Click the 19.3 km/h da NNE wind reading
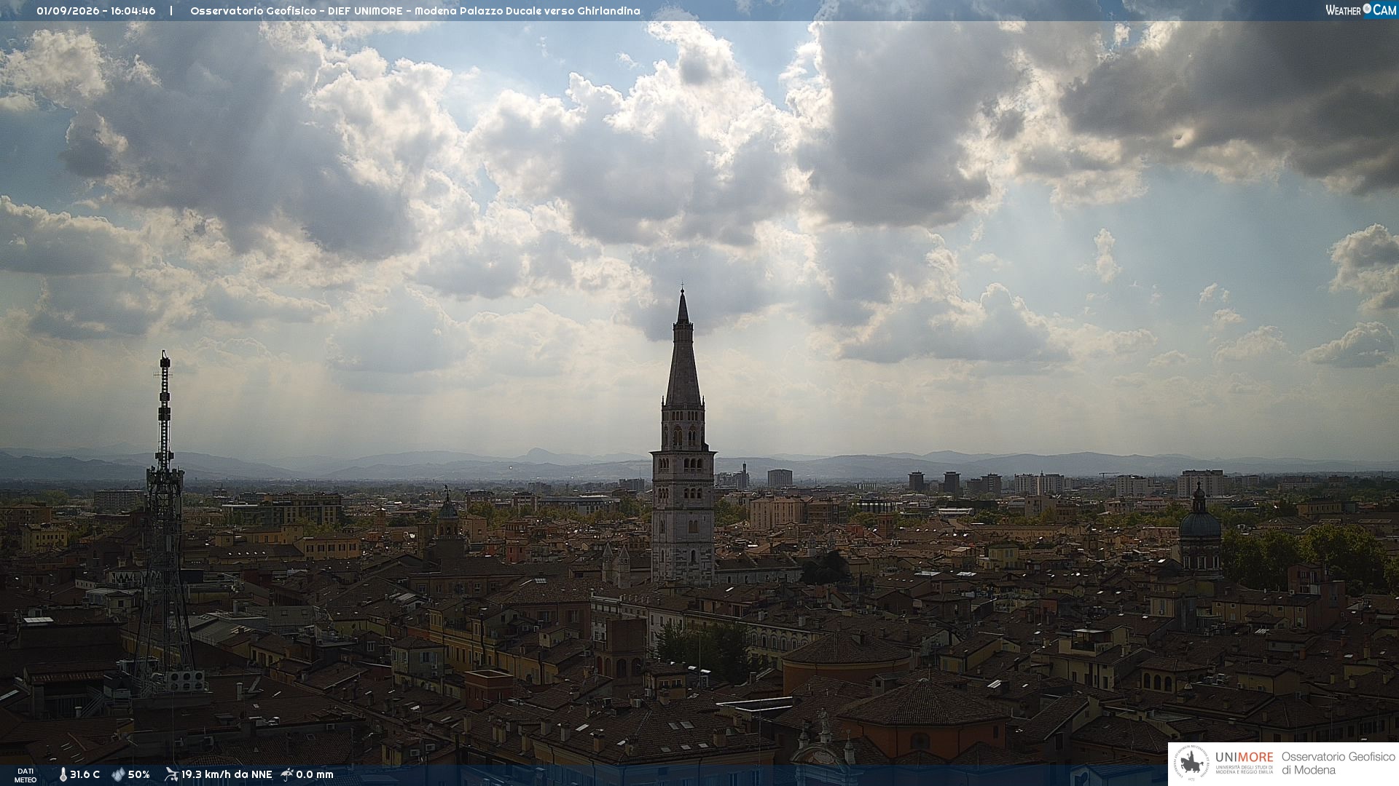Viewport: 1399px width, 786px height. click(227, 774)
